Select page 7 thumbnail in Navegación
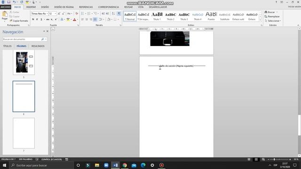Viewport: 301px width, 169px height. point(24,133)
